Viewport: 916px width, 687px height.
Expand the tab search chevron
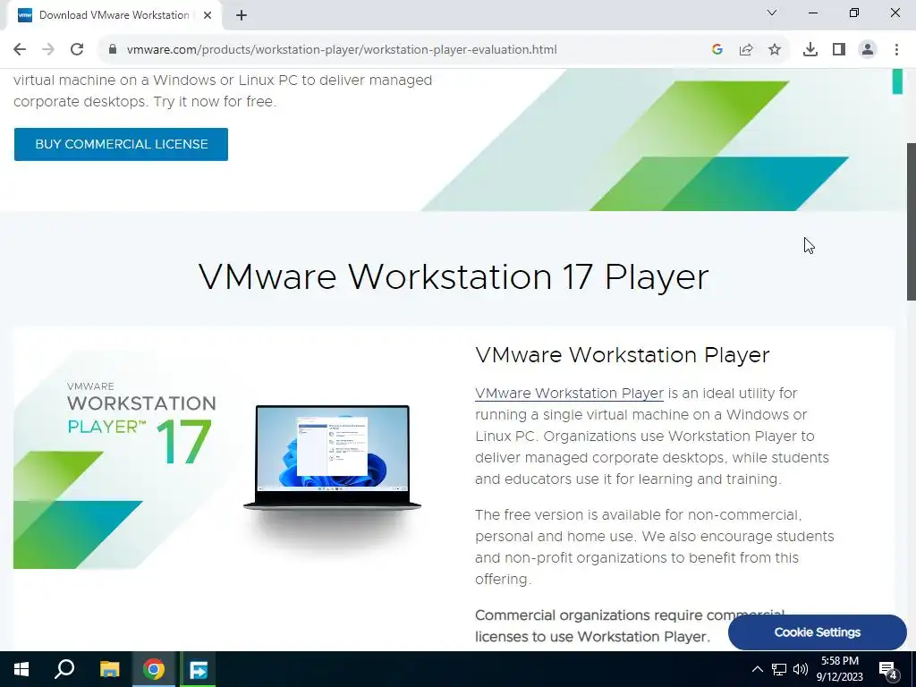[772, 13]
